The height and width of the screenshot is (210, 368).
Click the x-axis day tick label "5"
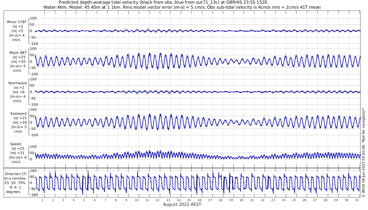click(84, 200)
